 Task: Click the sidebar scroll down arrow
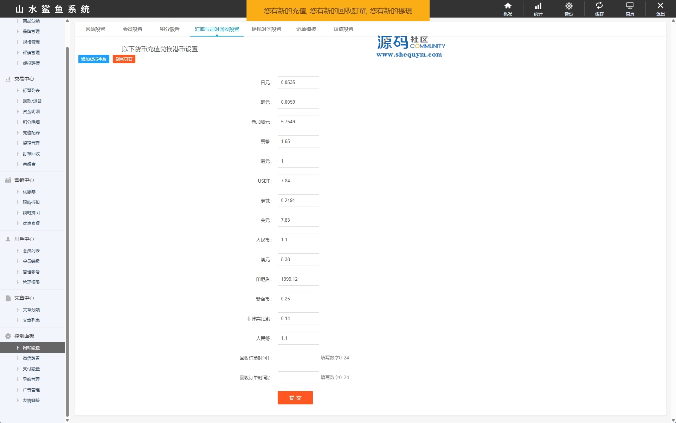point(67,420)
